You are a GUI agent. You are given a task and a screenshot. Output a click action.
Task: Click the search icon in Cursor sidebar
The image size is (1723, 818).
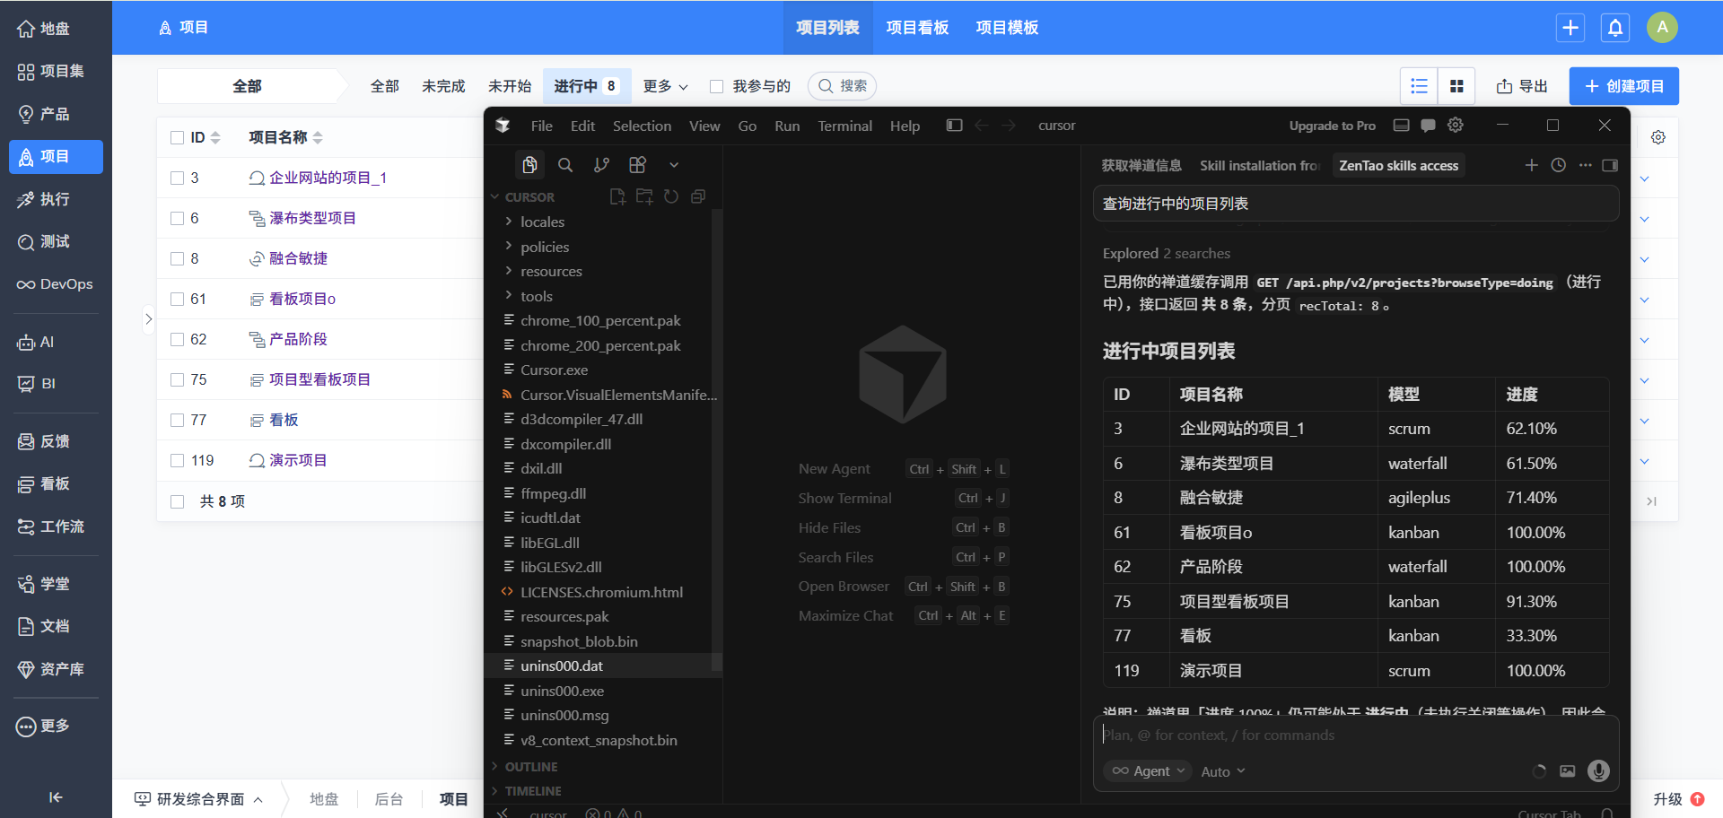(565, 165)
